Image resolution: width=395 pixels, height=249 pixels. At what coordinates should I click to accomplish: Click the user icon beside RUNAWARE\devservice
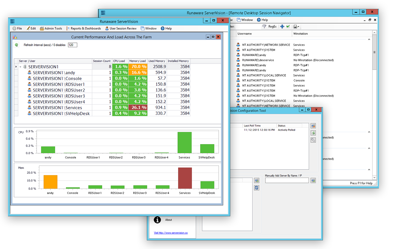coord(238,60)
